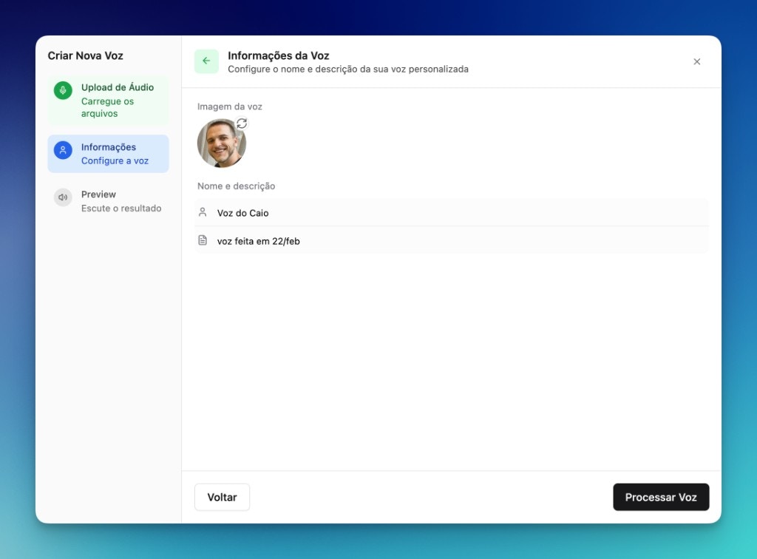
Task: Click the document icon beside the description field
Action: (203, 240)
